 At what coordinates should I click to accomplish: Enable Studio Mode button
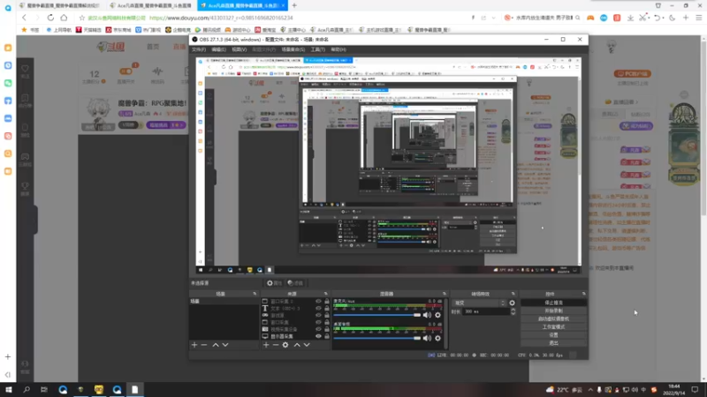(554, 327)
